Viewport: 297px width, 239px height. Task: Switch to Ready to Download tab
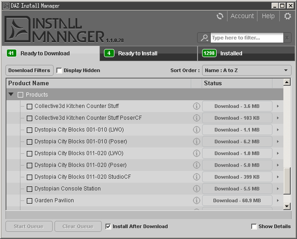51,53
